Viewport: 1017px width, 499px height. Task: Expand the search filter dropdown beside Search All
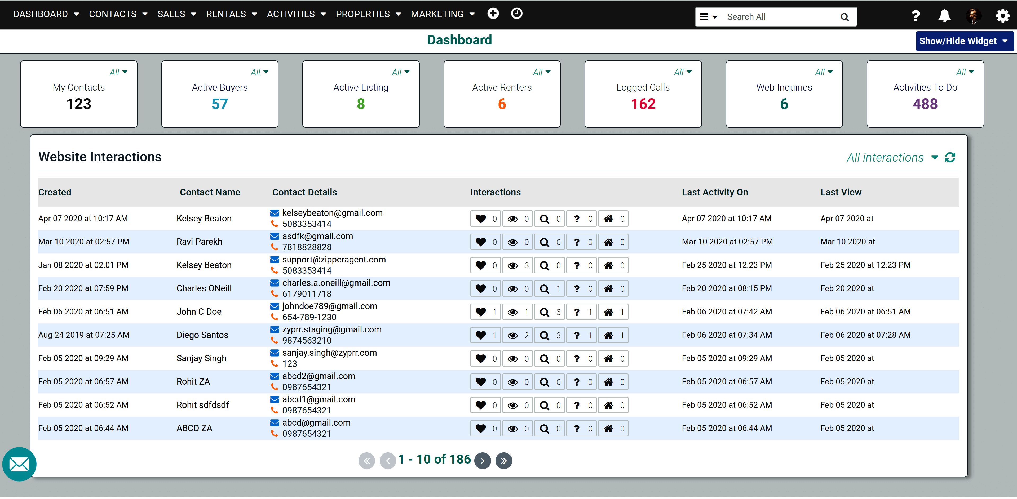tap(709, 17)
